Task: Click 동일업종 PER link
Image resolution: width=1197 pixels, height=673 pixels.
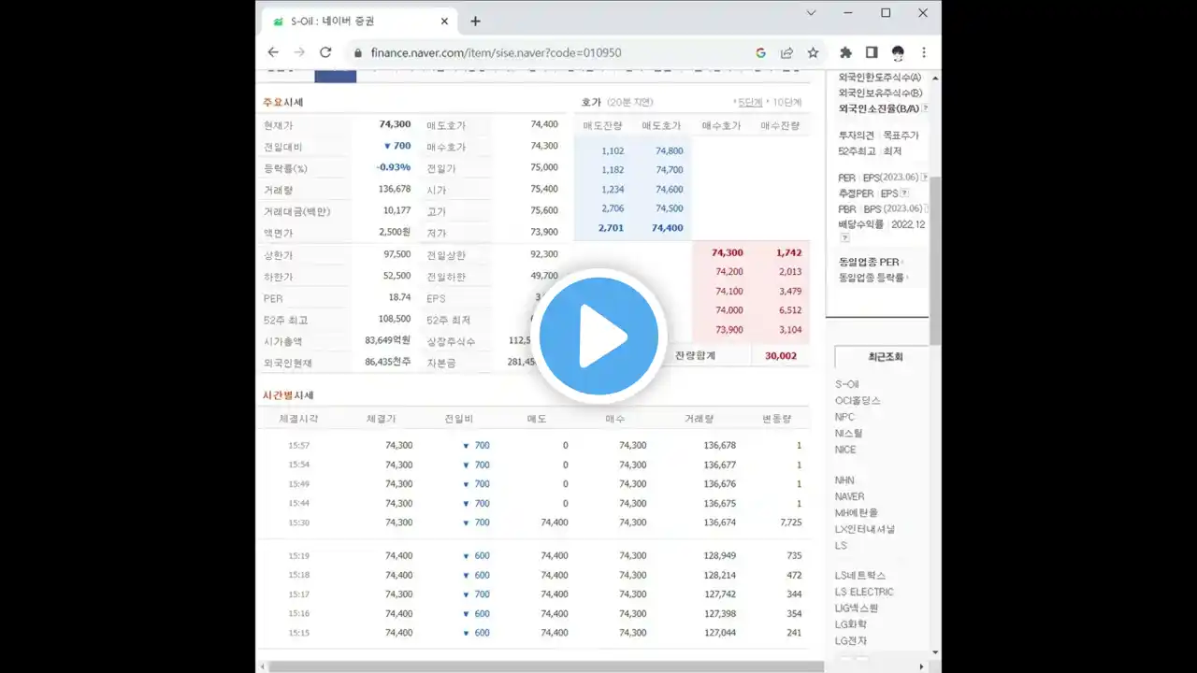Action: click(869, 263)
